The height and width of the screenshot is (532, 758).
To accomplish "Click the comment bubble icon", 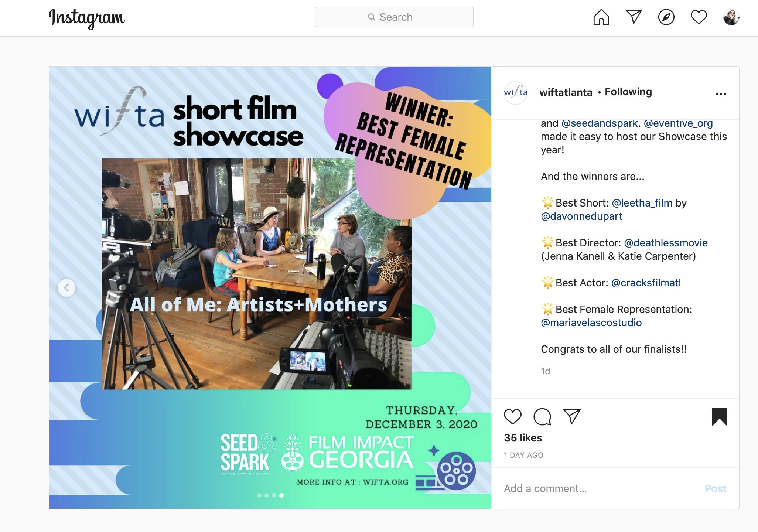I will tap(542, 417).
